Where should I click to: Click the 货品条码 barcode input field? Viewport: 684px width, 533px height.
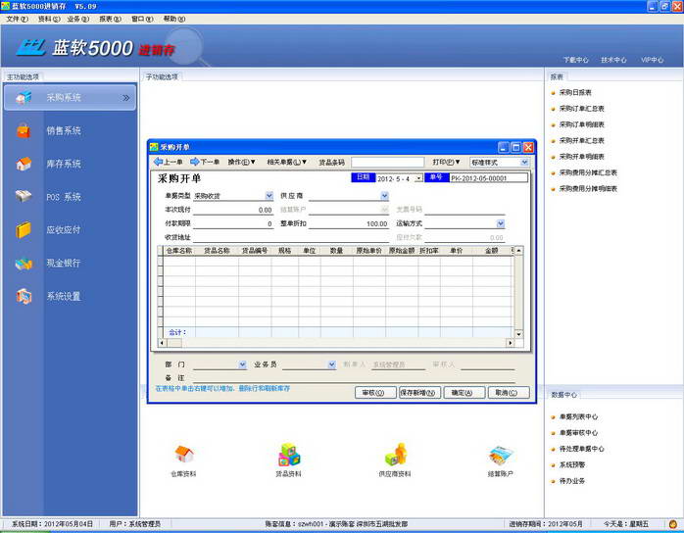387,163
